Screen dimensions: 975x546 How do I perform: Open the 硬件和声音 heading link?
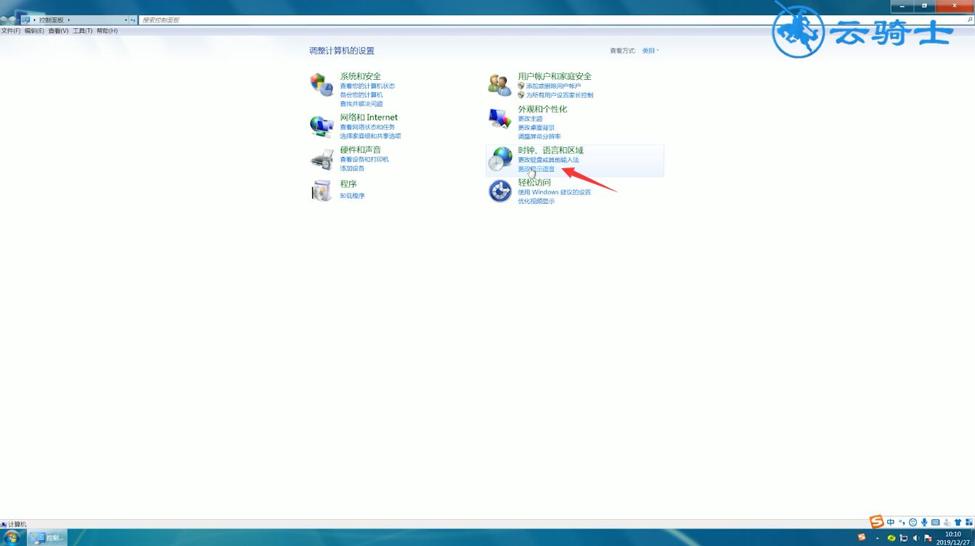point(360,150)
